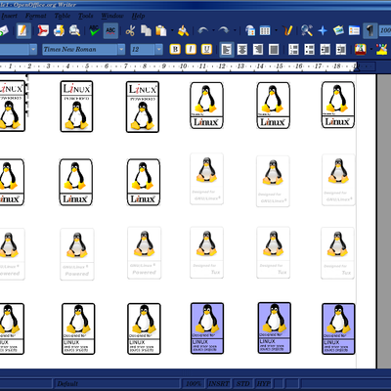Paste clipboard contents
Image resolution: width=391 pixels, height=391 pixels.
click(x=161, y=31)
